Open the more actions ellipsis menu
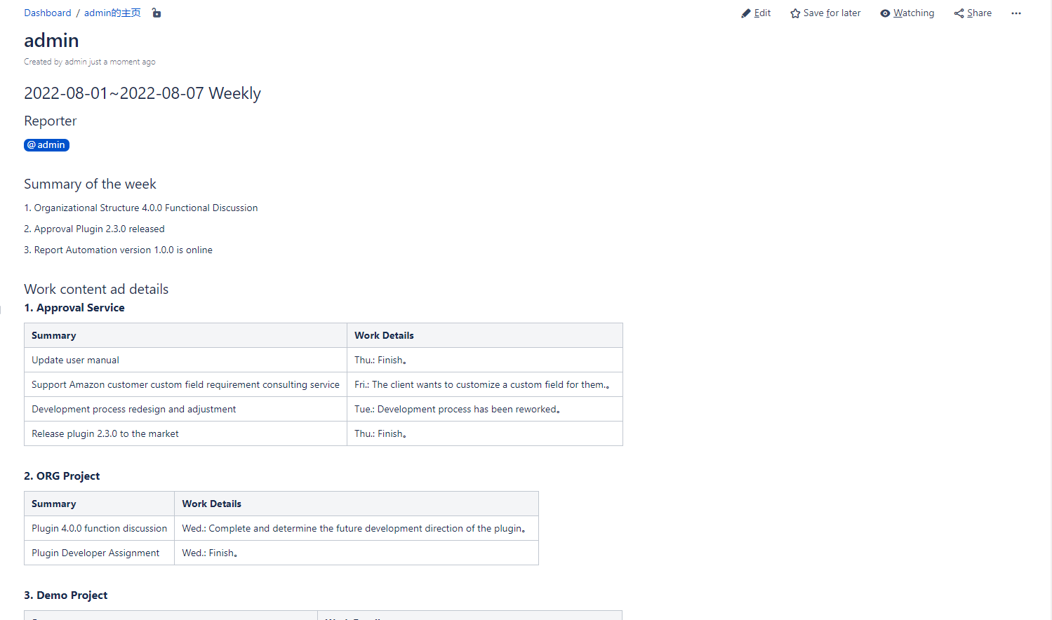 tap(1016, 13)
